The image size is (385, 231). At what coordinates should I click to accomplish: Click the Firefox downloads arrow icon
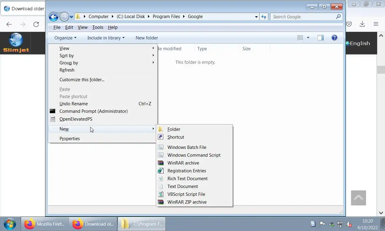point(362,24)
